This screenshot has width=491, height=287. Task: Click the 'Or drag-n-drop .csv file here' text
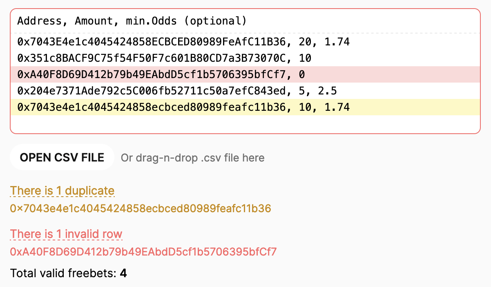pyautogui.click(x=192, y=158)
